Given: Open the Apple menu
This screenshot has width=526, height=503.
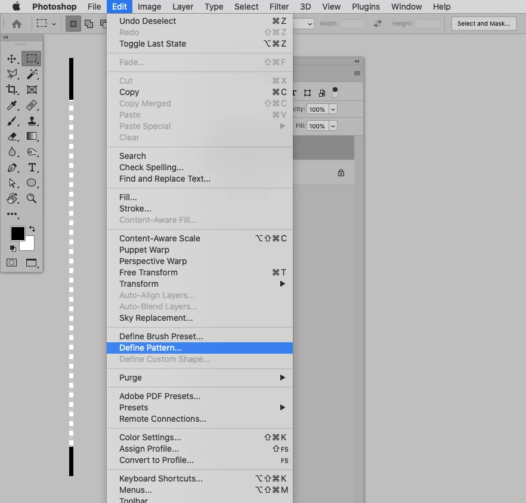Looking at the screenshot, I should click(x=16, y=7).
